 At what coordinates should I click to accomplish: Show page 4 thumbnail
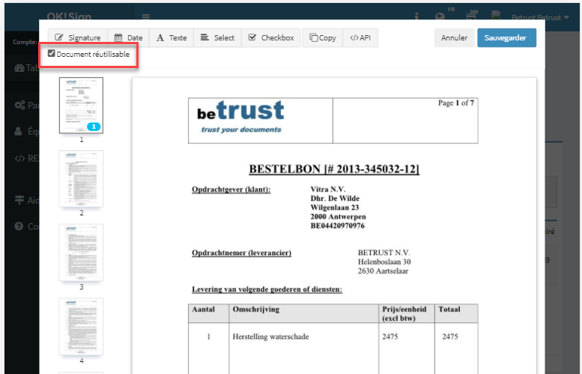coord(82,326)
